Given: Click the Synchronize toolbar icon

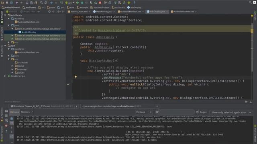Looking at the screenshot, I should point(11,3).
